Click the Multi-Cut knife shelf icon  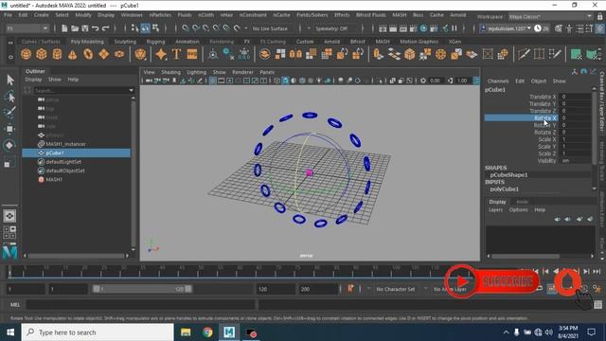pos(524,54)
